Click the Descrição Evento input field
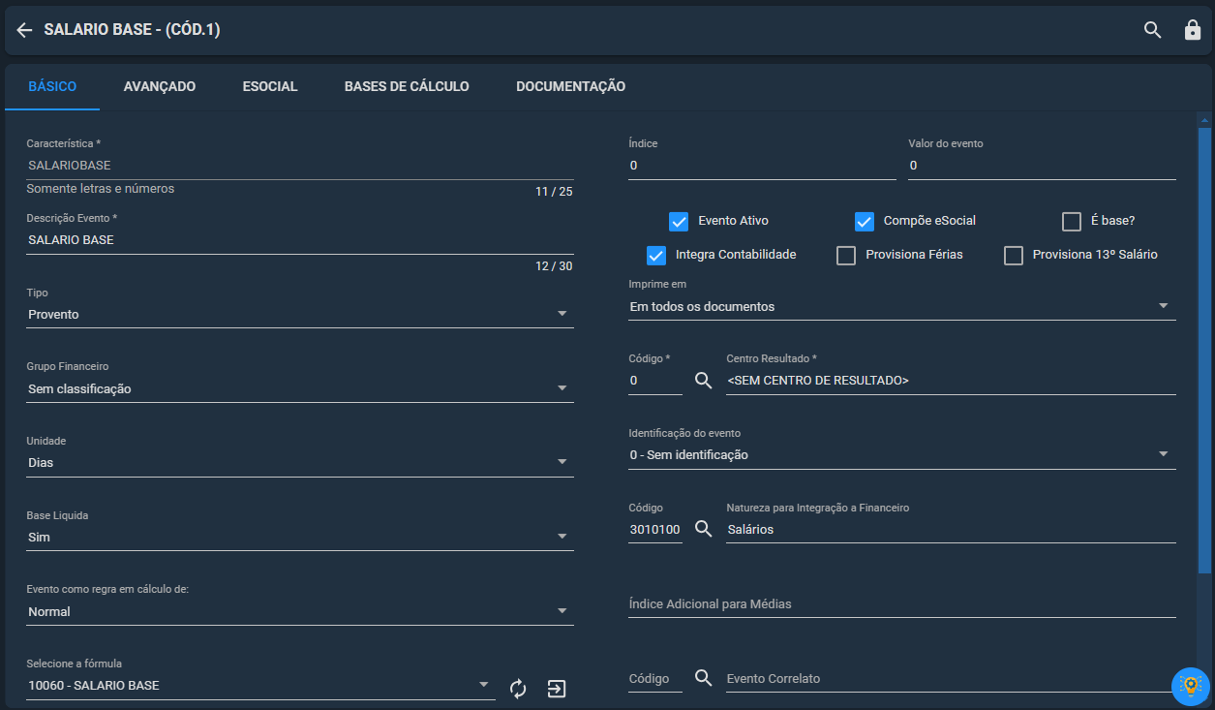1215x710 pixels. coord(300,239)
